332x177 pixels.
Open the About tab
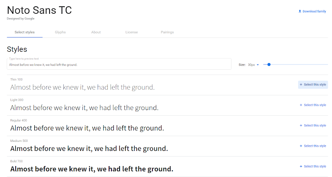coord(96,32)
